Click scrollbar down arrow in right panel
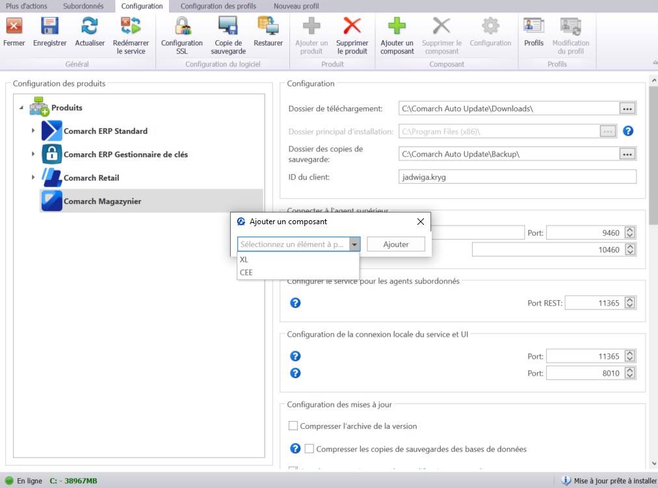 pos(653,463)
